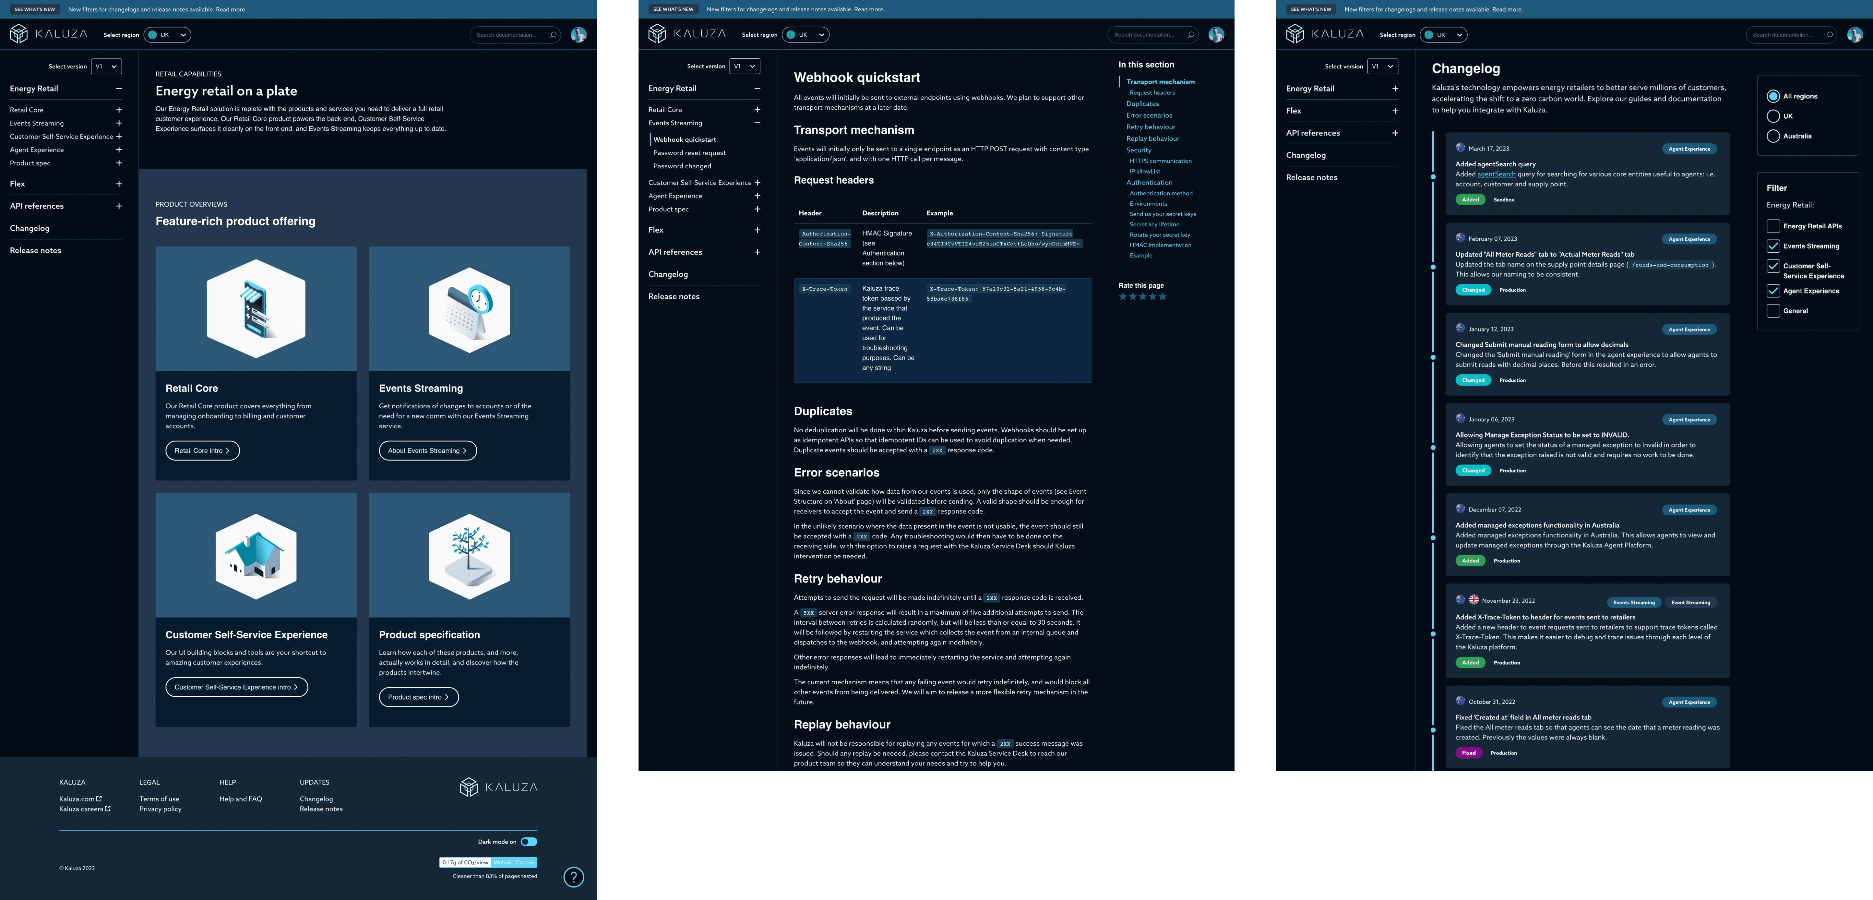Screen dimensions: 1873x900
Task: Select the All regions radio button
Action: [x=1773, y=96]
